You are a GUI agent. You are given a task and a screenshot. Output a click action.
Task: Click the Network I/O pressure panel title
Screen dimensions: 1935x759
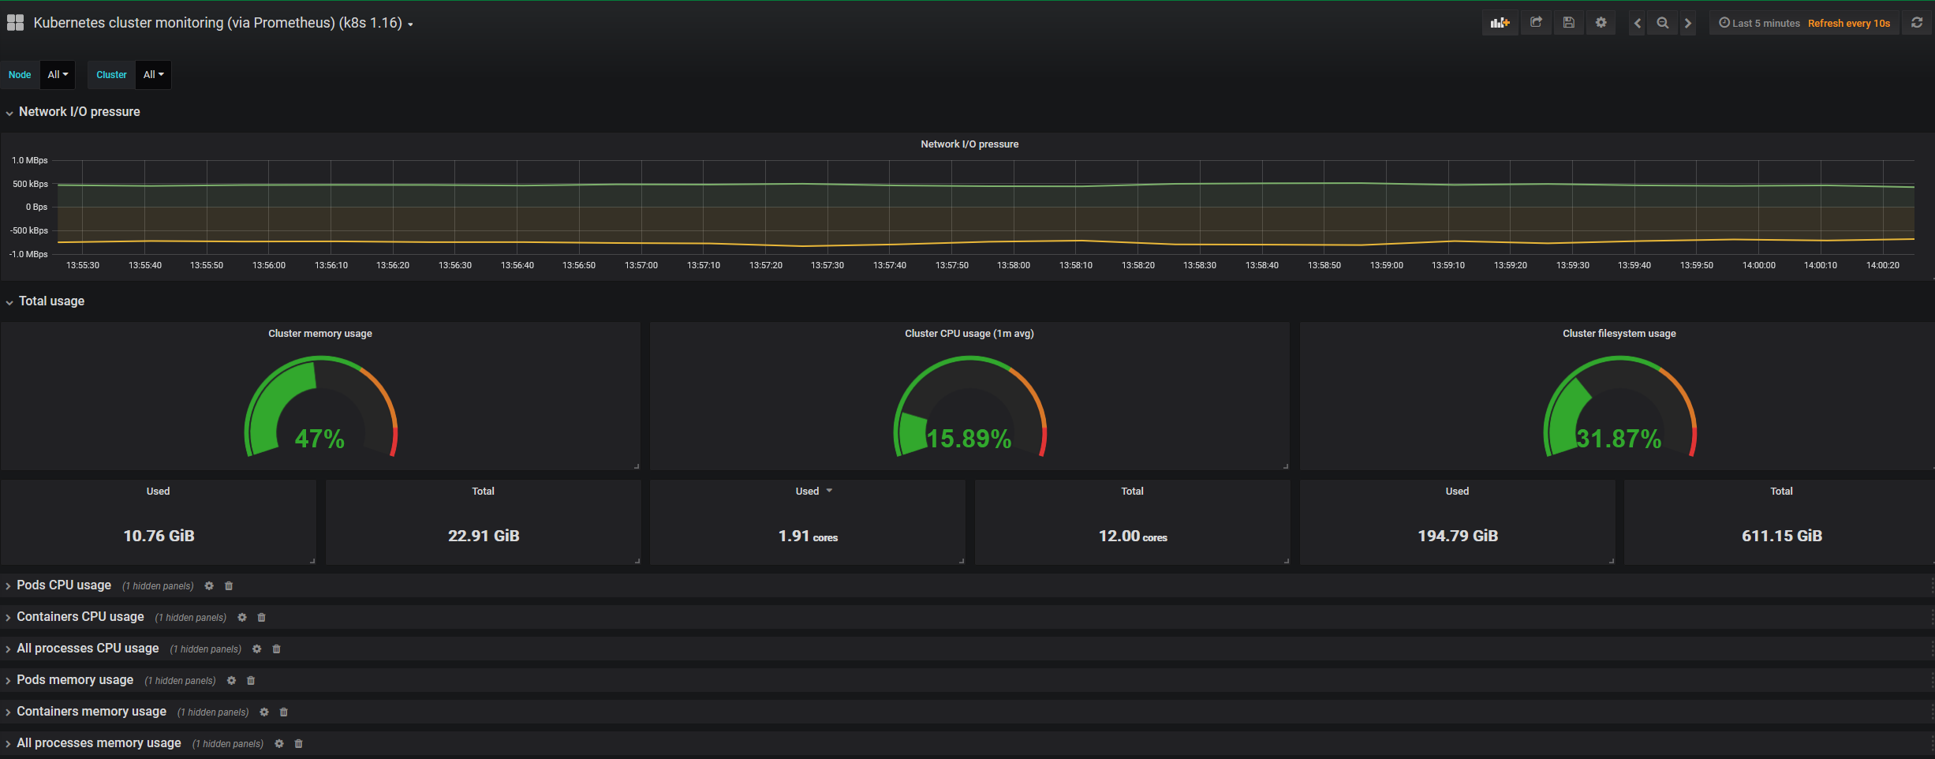tap(969, 144)
